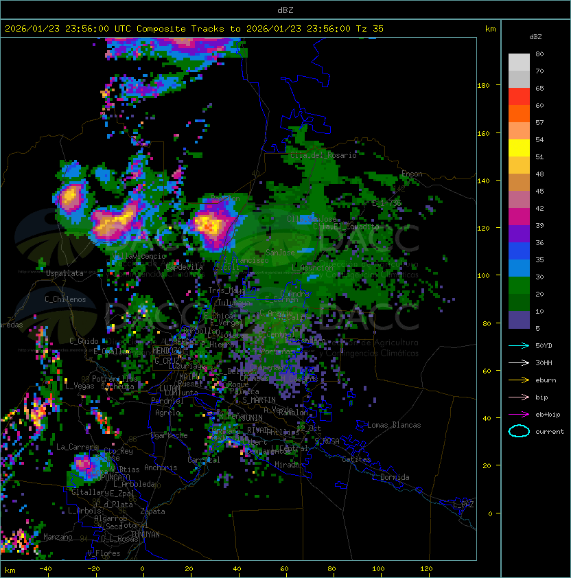The image size is (571, 578).
Task: Click the white 30HM arrow icon
Action: [519, 362]
